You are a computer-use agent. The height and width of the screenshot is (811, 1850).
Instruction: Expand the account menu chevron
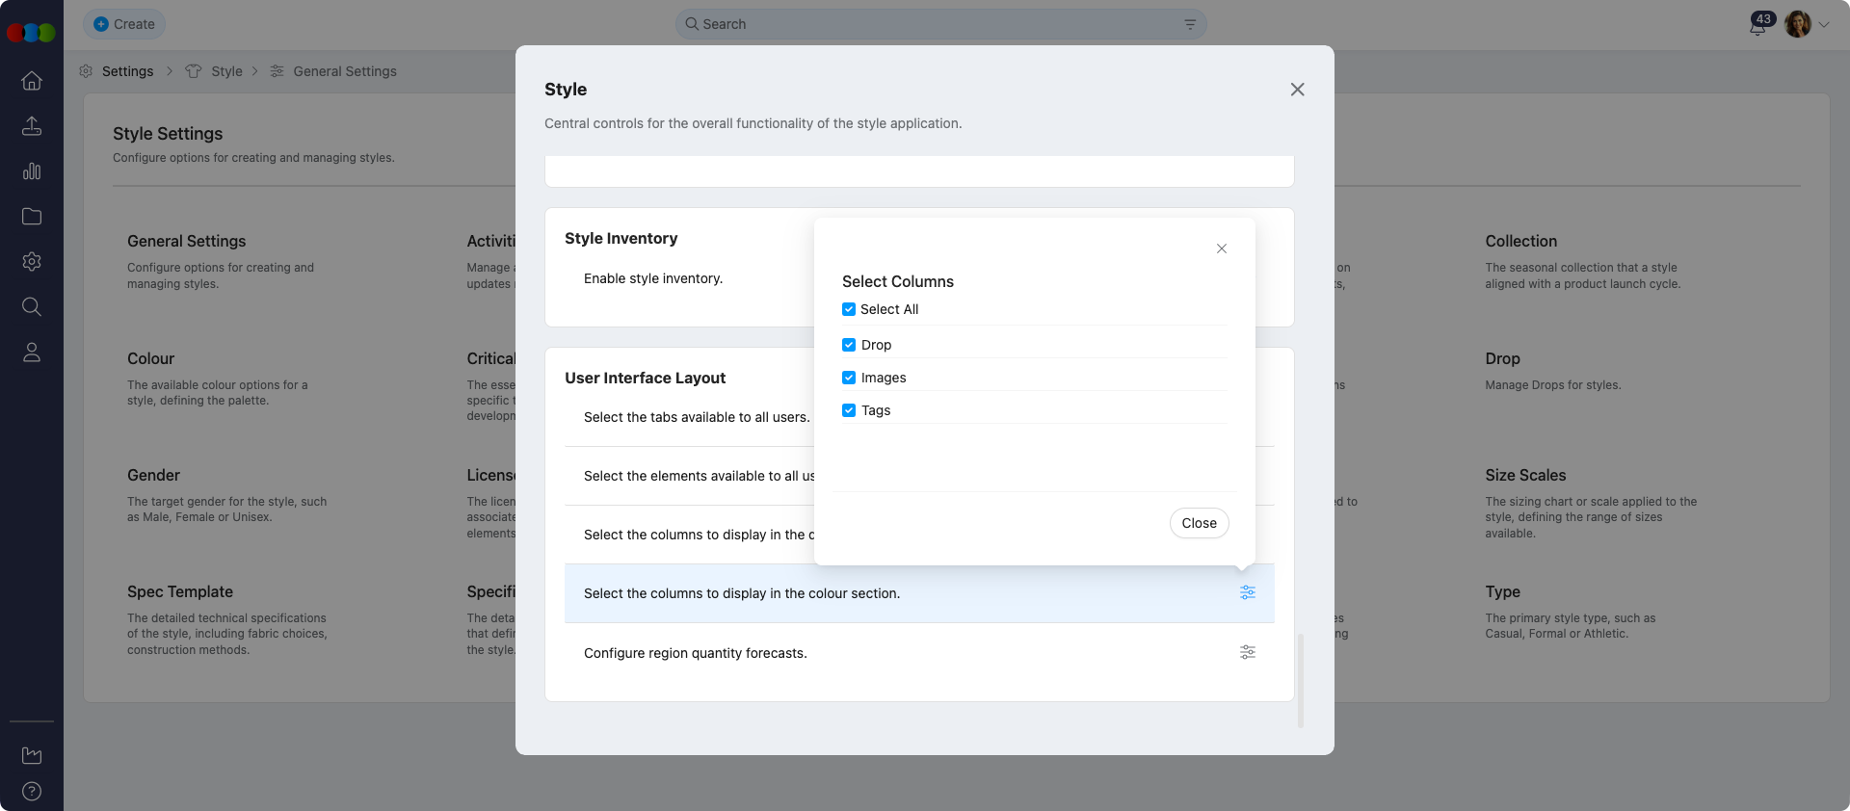(1824, 25)
